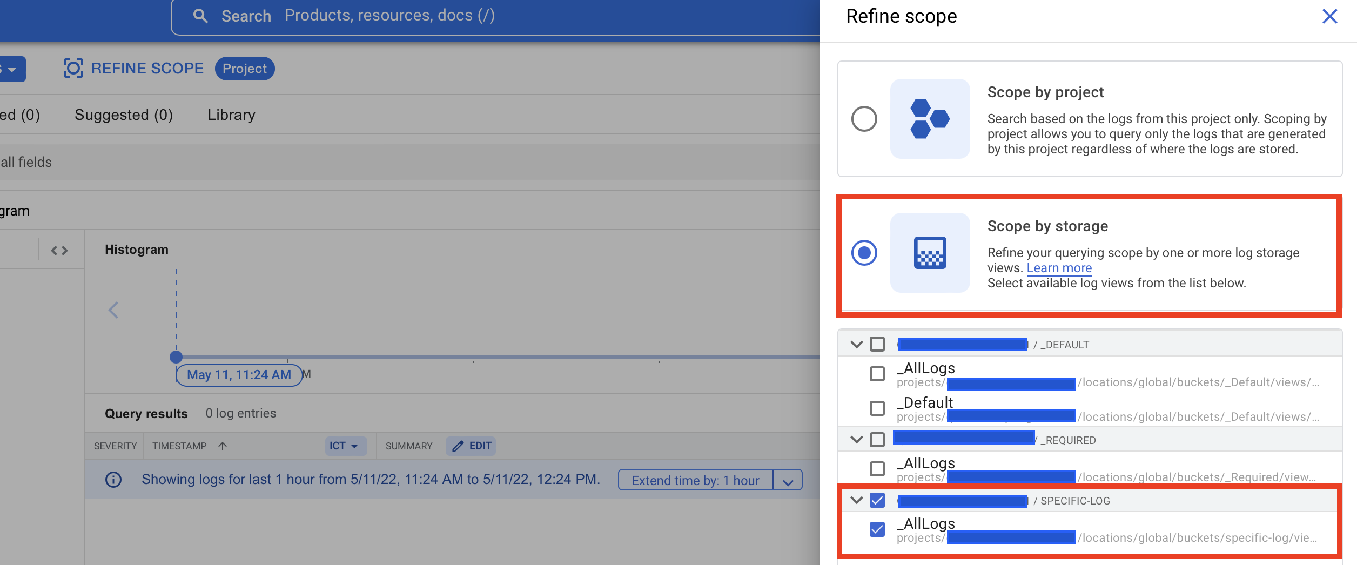Click the / _DEFAULT bucket label
This screenshot has width=1357, height=565.
[x=1061, y=345]
